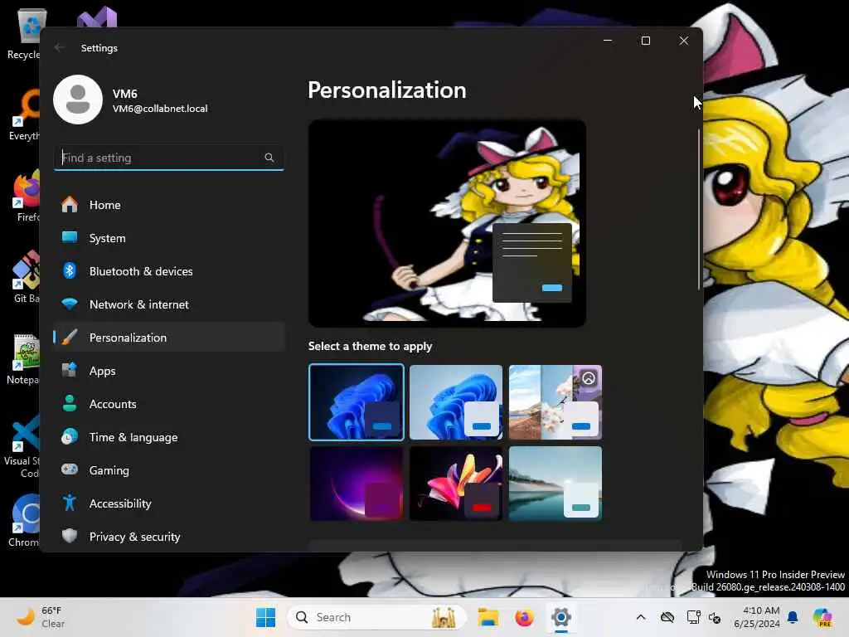Select Personalization in the sidebar
The width and height of the screenshot is (849, 637).
(169, 338)
